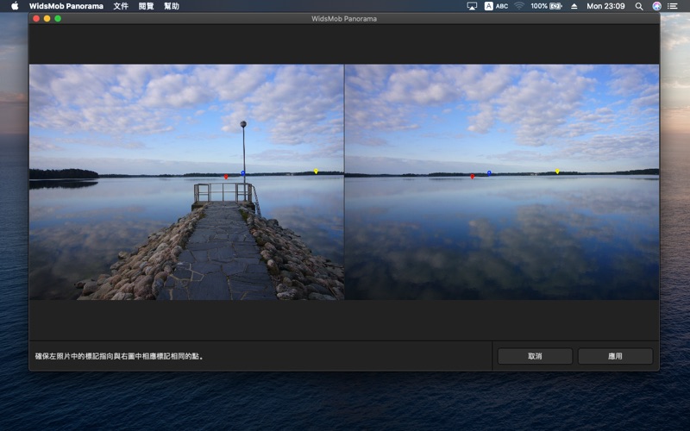The image size is (690, 431).
Task: Pick the yellow marker in the right photo
Action: click(x=557, y=172)
